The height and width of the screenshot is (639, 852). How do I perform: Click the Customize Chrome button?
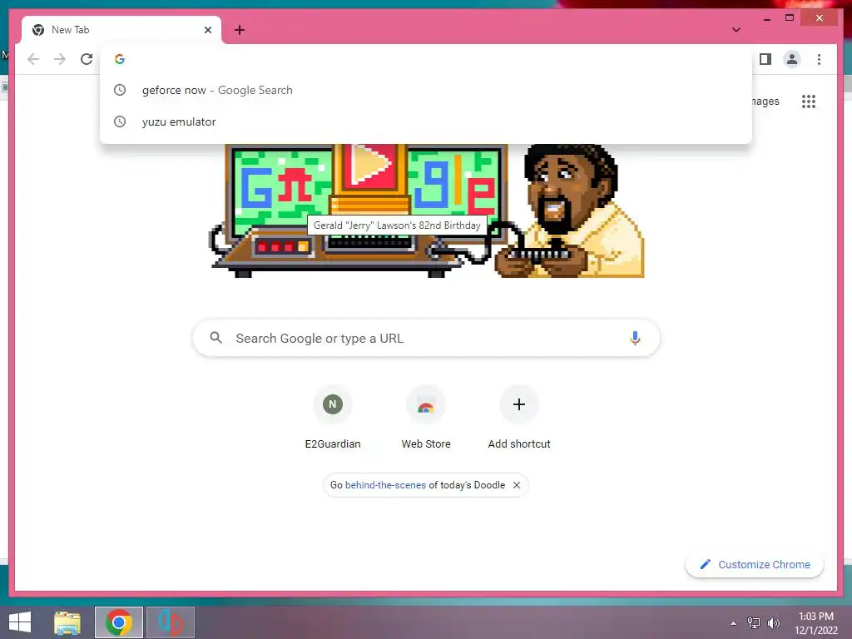(x=755, y=565)
